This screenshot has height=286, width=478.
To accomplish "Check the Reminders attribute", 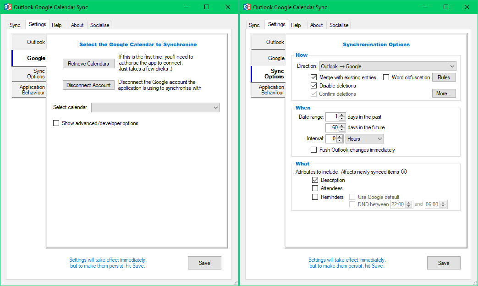I will click(x=315, y=197).
